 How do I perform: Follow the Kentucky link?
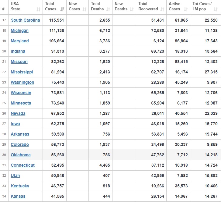(20, 186)
